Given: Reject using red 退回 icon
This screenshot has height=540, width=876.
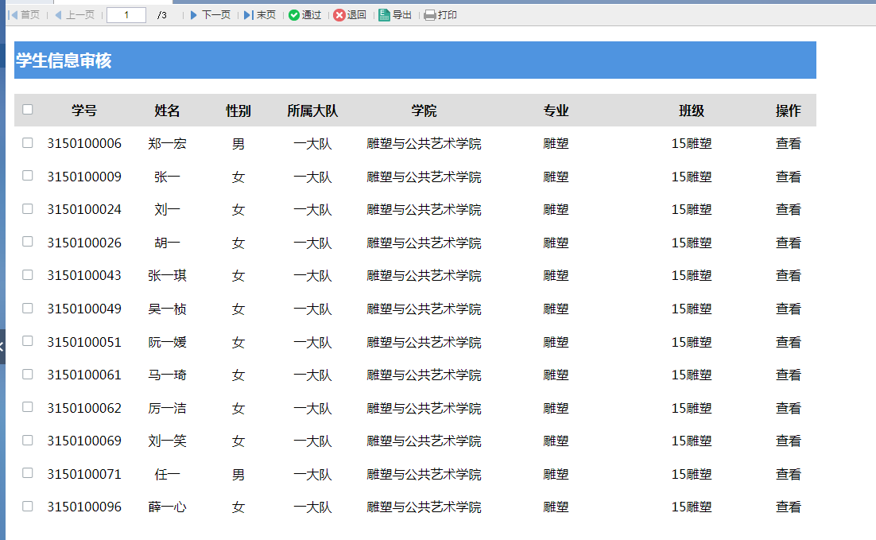Looking at the screenshot, I should tap(339, 15).
